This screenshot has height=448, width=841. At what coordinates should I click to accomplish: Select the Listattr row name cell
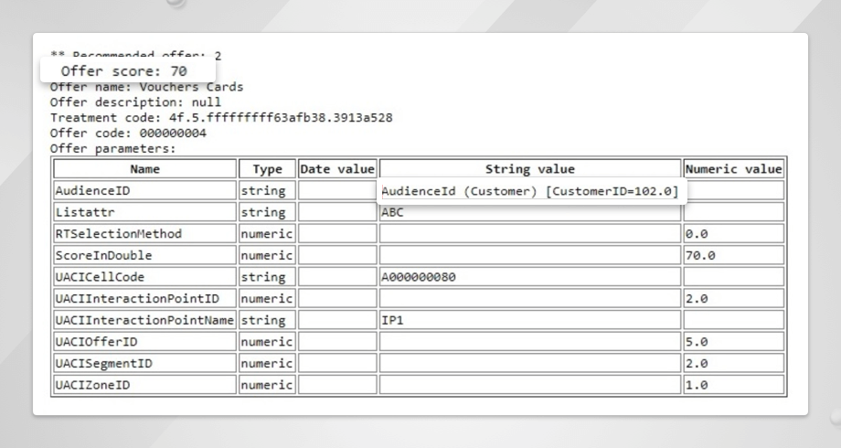[x=144, y=212]
